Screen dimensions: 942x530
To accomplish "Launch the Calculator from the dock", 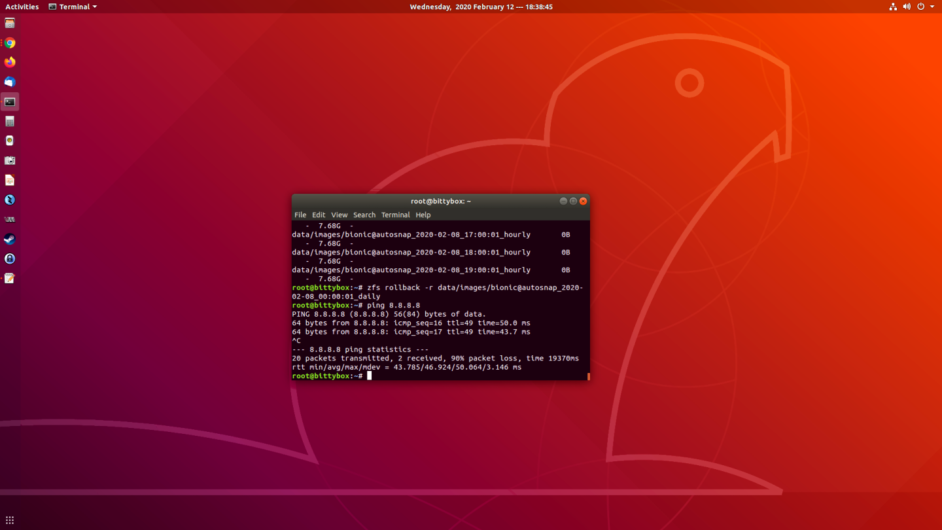I will (x=9, y=121).
